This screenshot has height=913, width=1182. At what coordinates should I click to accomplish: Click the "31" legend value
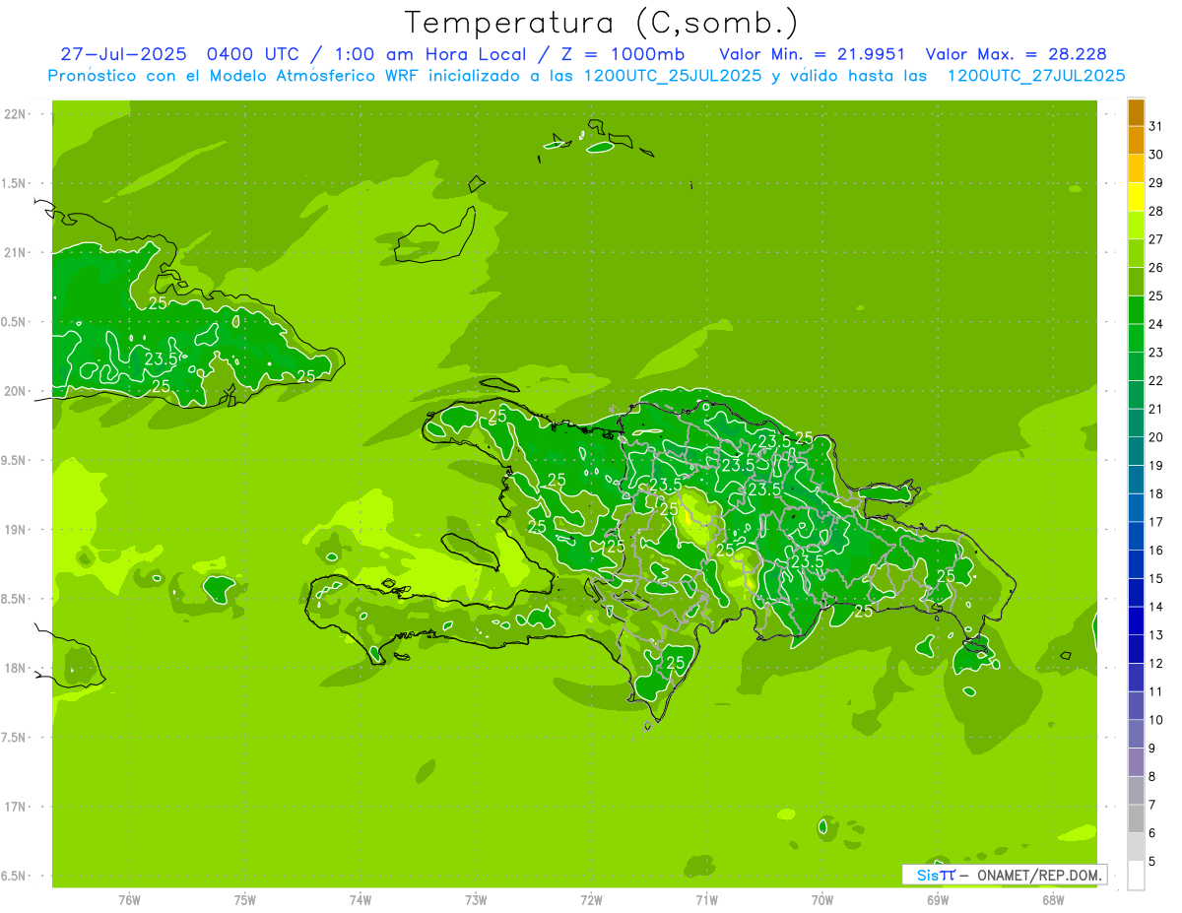pos(1155,126)
